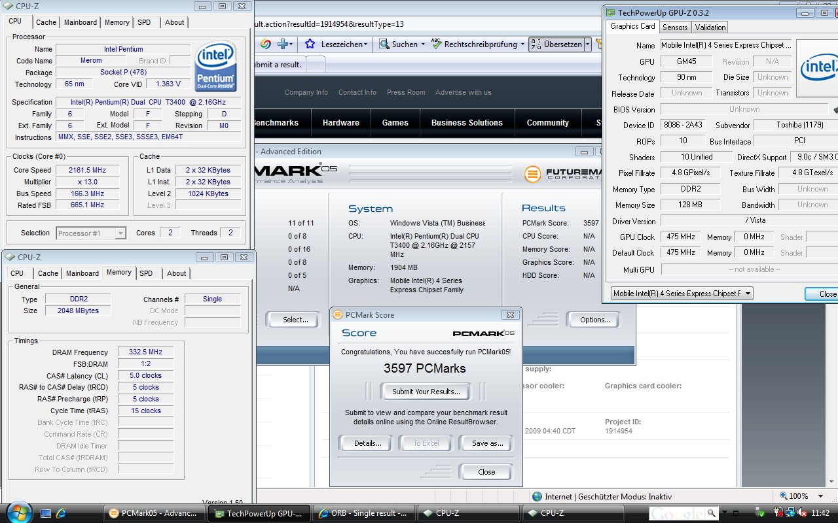This screenshot has width=838, height=523.
Task: Click the Show Desktop quick launch icon
Action: coord(46,513)
